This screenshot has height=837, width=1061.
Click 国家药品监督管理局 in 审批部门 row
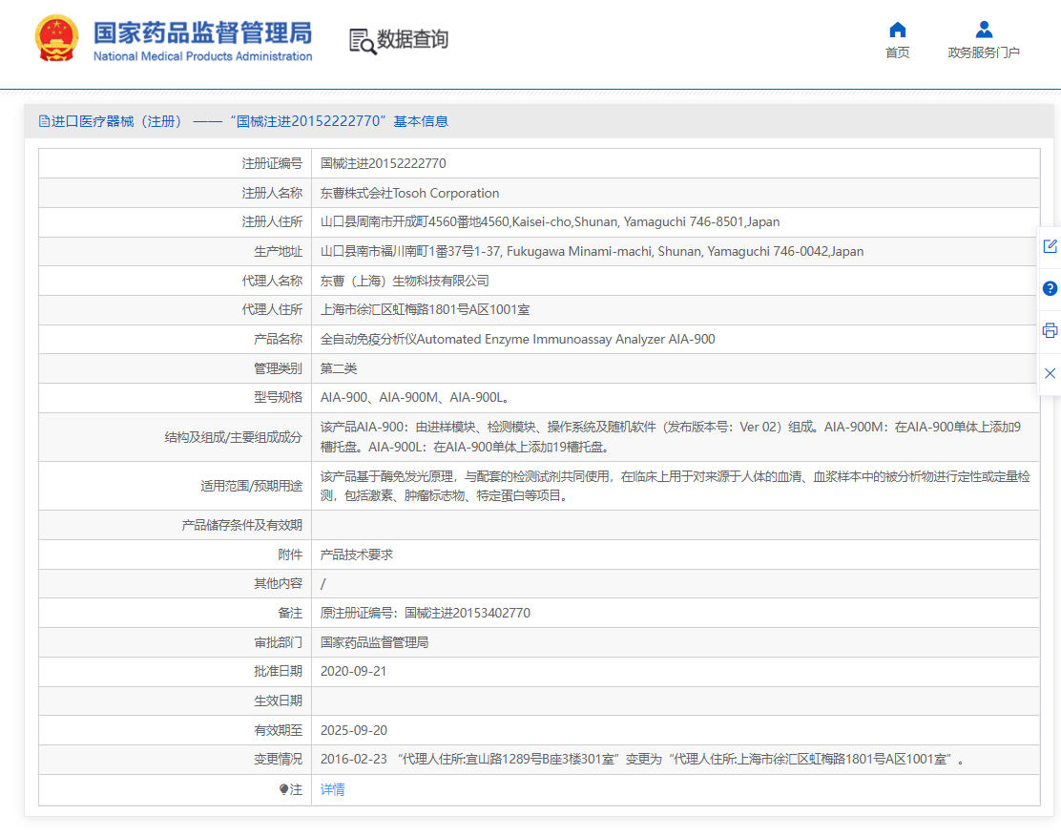[374, 642]
